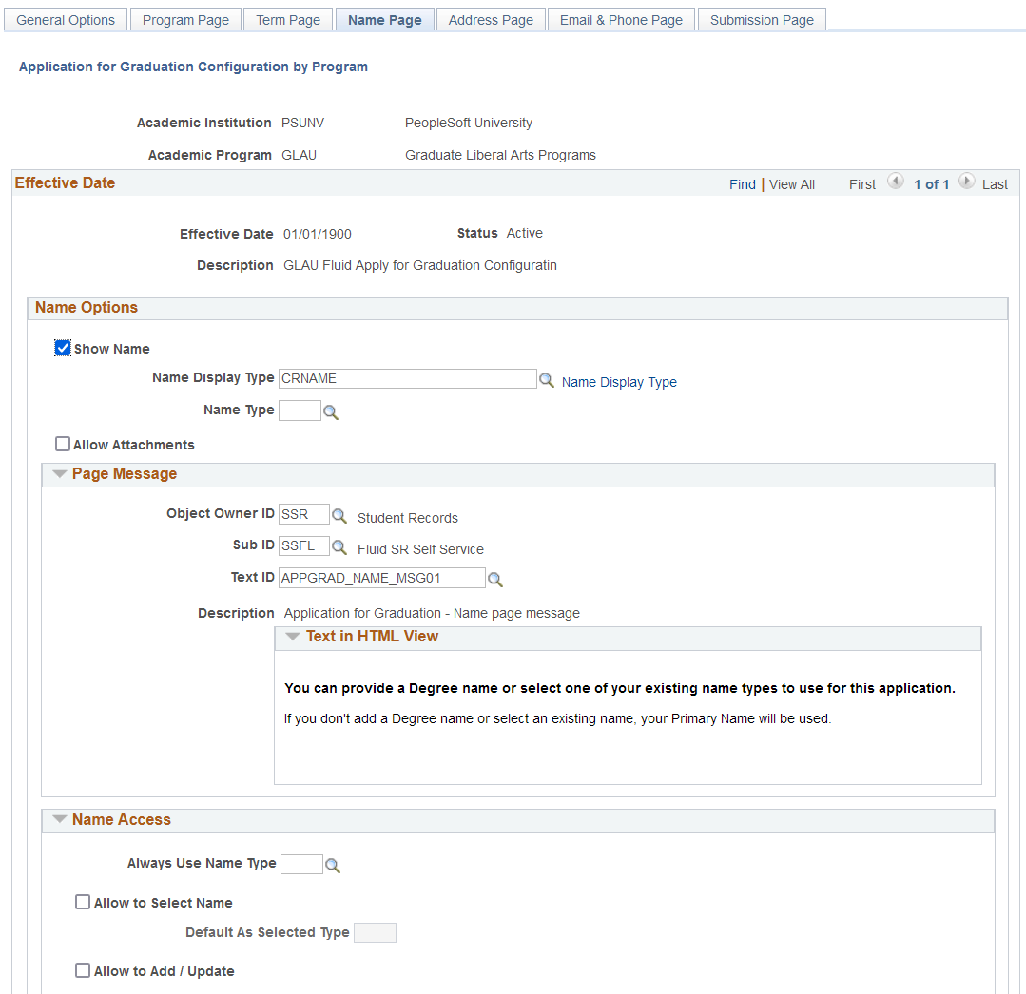The height and width of the screenshot is (994, 1026).
Task: Click the Object Owner ID field
Action: [x=304, y=514]
